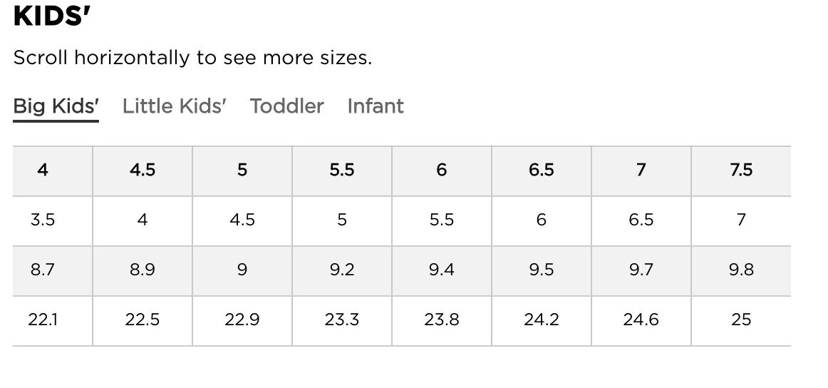Select the Toddler tab
Screen dimensions: 828x388
(286, 106)
